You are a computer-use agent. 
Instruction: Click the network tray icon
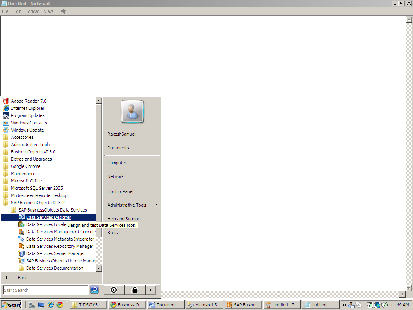377,305
